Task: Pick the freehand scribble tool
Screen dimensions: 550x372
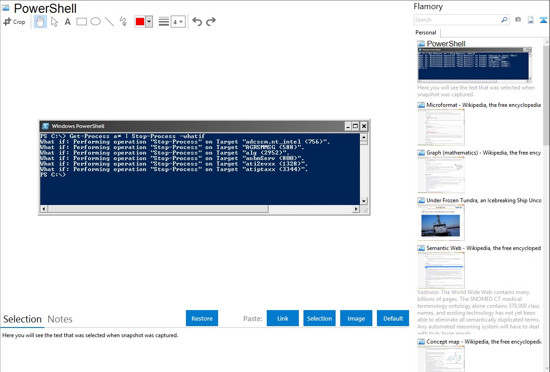Action: (123, 22)
